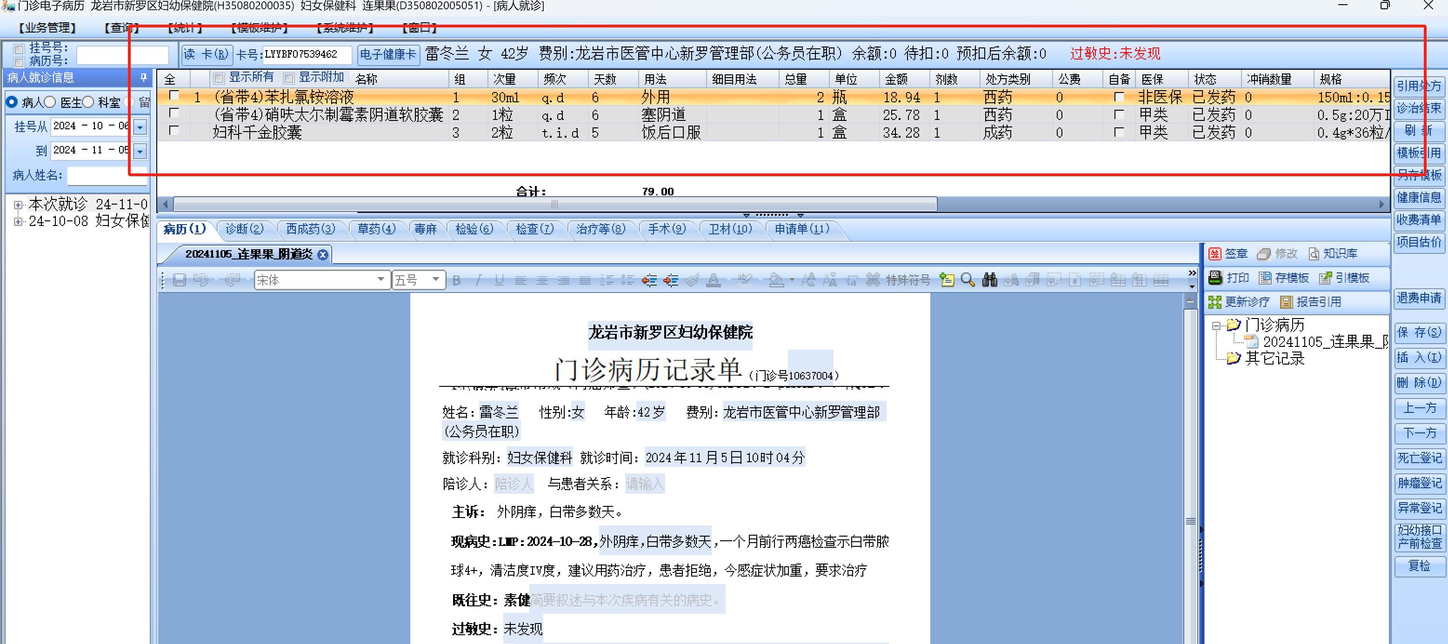The image size is (1448, 644).
Task: Click the 电子健康卡 button
Action: click(388, 54)
